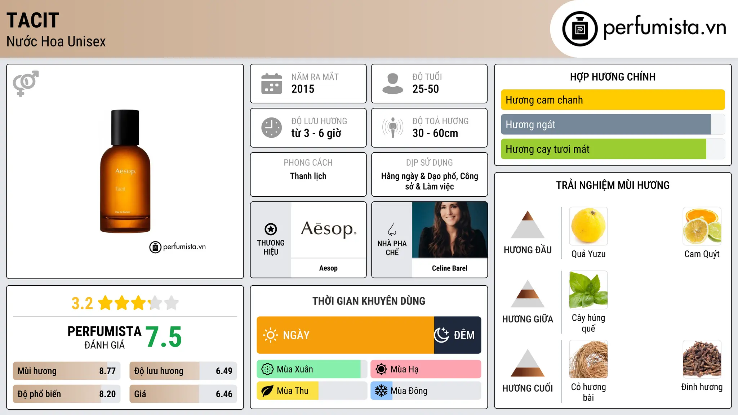Click the Dịp sử dụng label
Image resolution: width=738 pixels, height=415 pixels.
[x=430, y=163]
